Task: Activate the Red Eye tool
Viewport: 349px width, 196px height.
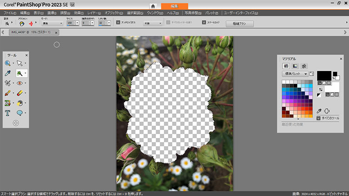Action: point(20,83)
